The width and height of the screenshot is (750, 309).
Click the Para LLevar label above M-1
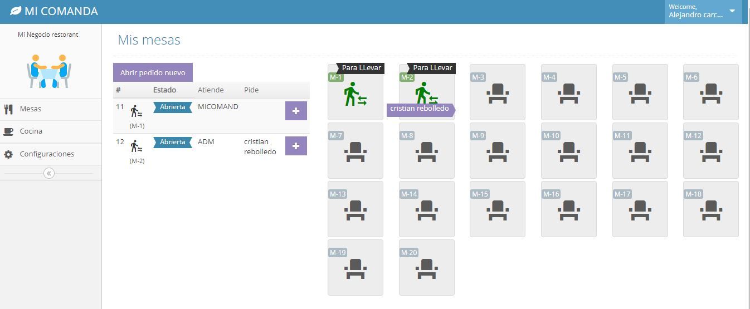coord(361,68)
